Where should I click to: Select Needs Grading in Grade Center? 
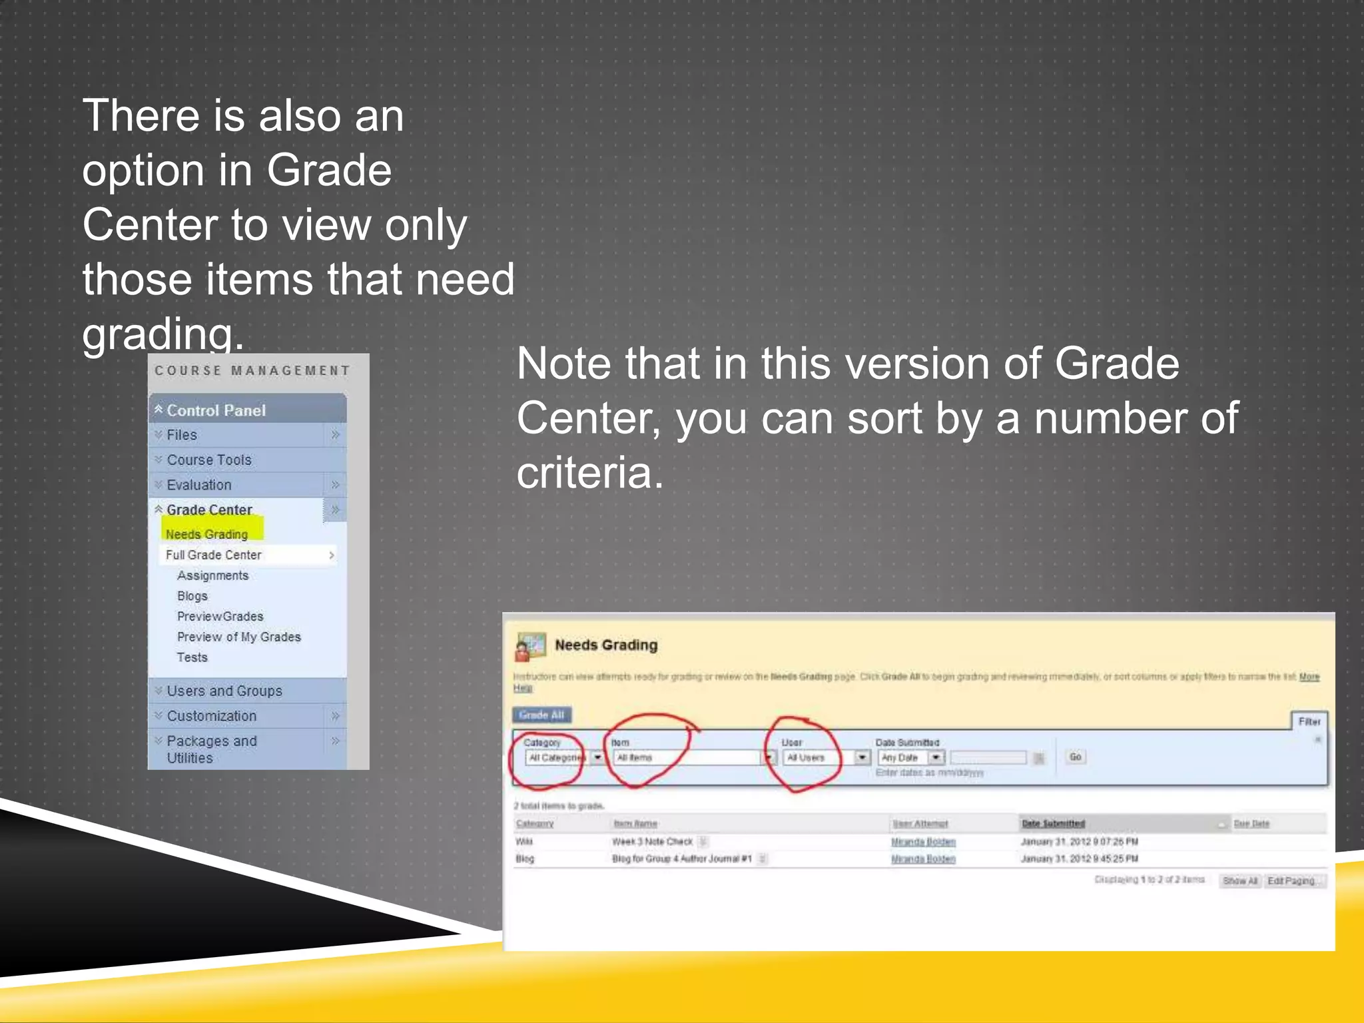click(x=206, y=534)
